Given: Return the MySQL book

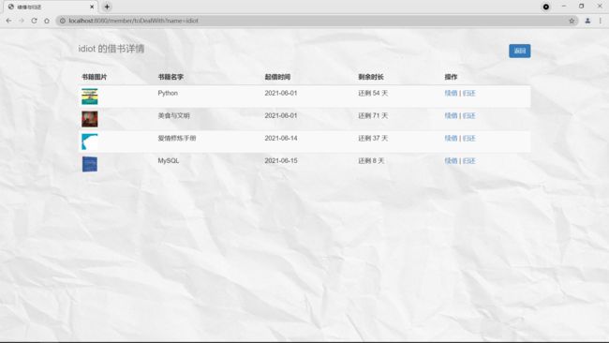Looking at the screenshot, I should click(468, 161).
